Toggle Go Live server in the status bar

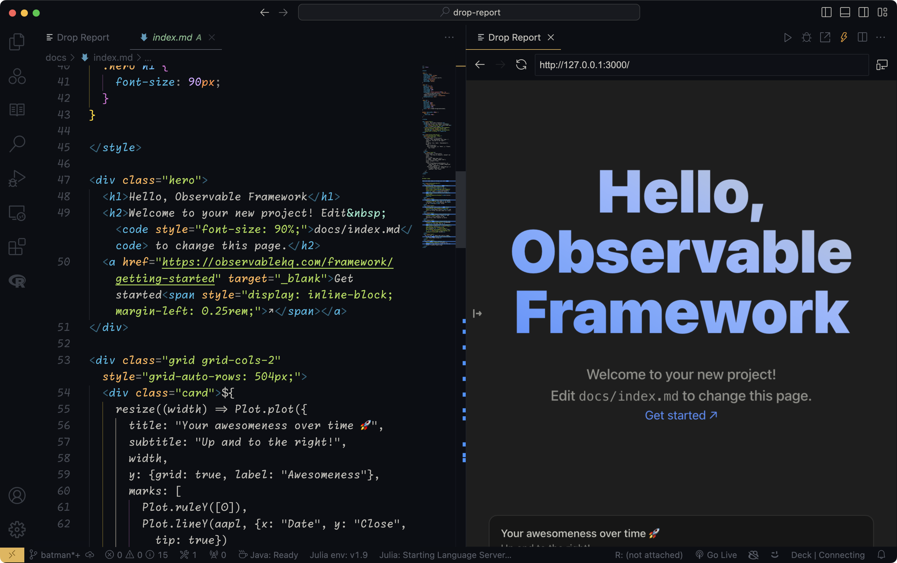pos(716,554)
